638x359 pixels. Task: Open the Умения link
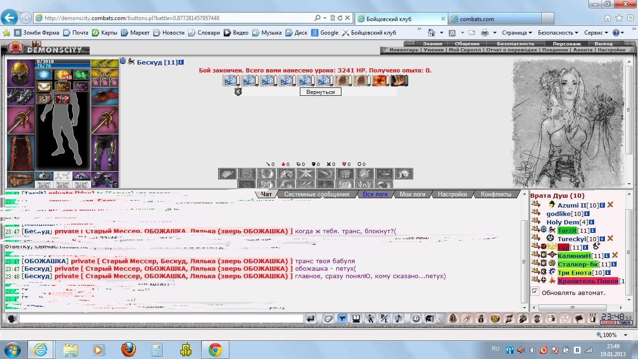433,50
